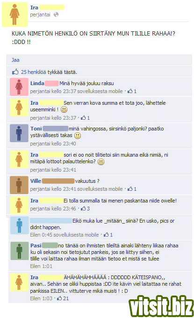
Task: Click the like icon on Ira's 23:37 comment
Action: click(x=83, y=118)
